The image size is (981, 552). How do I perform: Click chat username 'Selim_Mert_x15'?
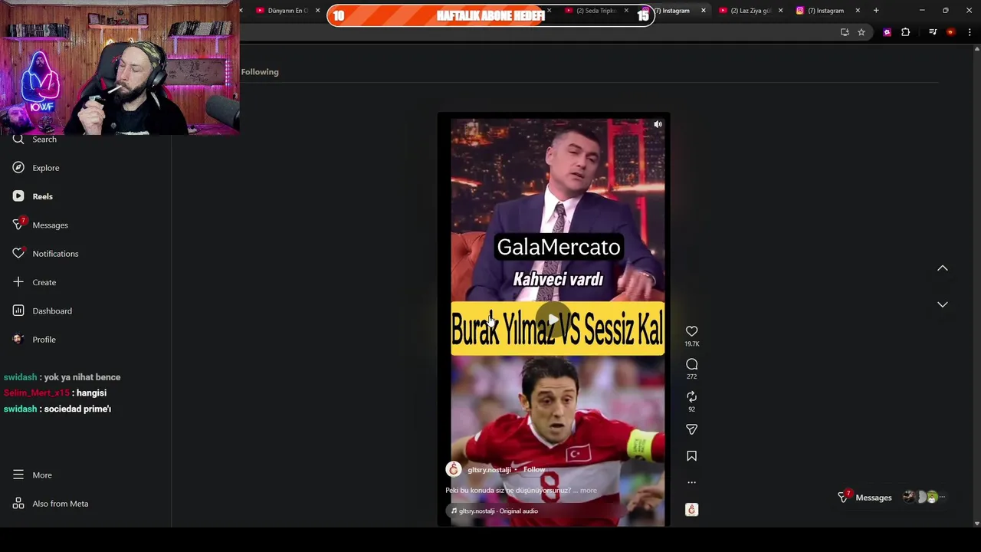point(36,393)
